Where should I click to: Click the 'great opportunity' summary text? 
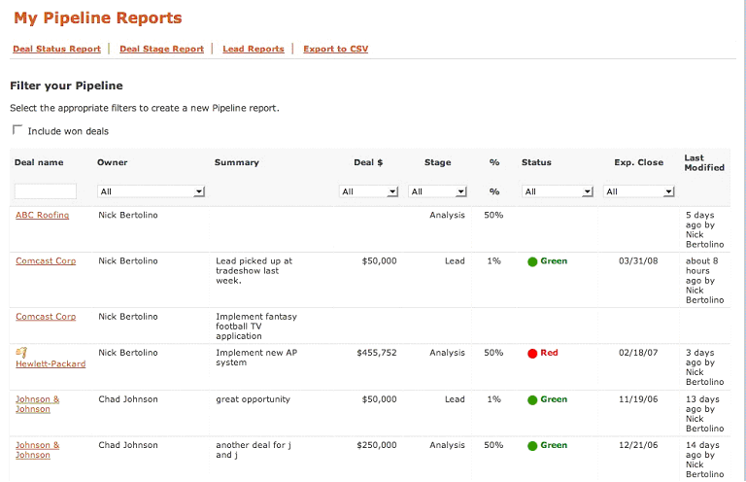pyautogui.click(x=254, y=399)
